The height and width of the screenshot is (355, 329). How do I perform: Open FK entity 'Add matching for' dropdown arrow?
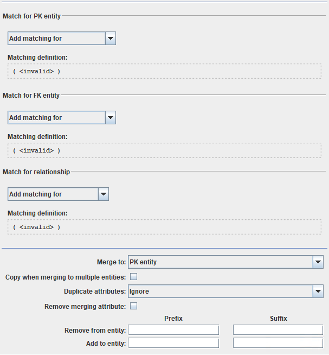110,118
